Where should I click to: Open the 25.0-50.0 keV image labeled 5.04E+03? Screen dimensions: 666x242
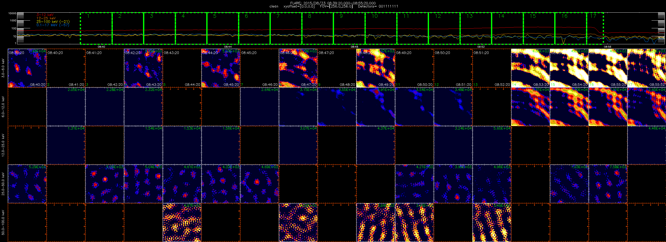144,184
